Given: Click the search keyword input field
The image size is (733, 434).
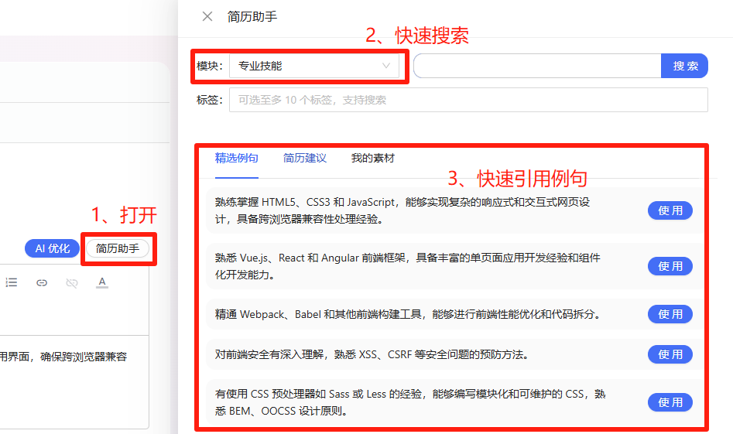Looking at the screenshot, I should (537, 66).
